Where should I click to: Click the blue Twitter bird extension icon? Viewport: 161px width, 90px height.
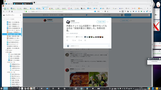pyautogui.click(x=136, y=11)
